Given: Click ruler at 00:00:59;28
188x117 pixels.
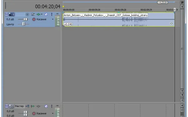Looking at the screenshot, I should [x=94, y=10].
